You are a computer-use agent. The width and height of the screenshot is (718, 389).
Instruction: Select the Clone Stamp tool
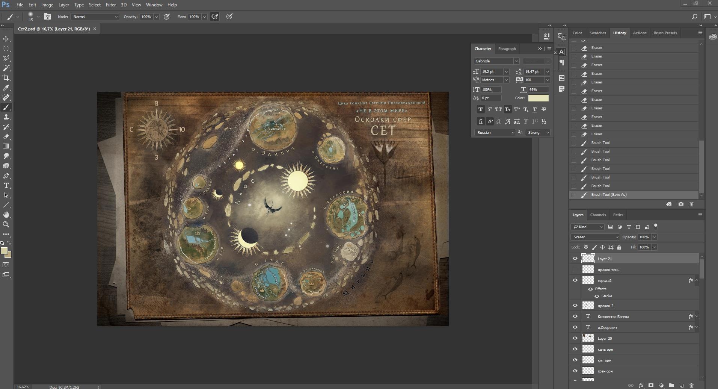tap(6, 117)
